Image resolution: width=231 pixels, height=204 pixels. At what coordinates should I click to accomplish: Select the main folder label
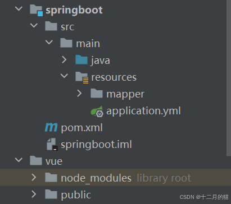[88, 44]
